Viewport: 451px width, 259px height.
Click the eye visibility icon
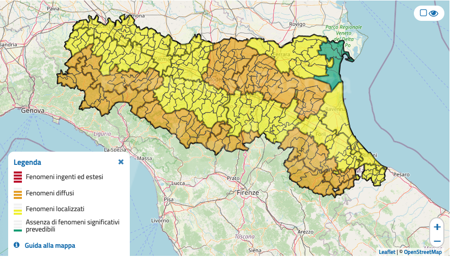434,13
